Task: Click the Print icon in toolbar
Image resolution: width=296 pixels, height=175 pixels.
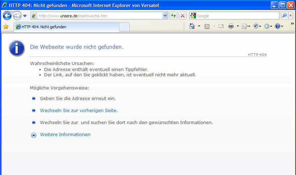Action: point(231,27)
